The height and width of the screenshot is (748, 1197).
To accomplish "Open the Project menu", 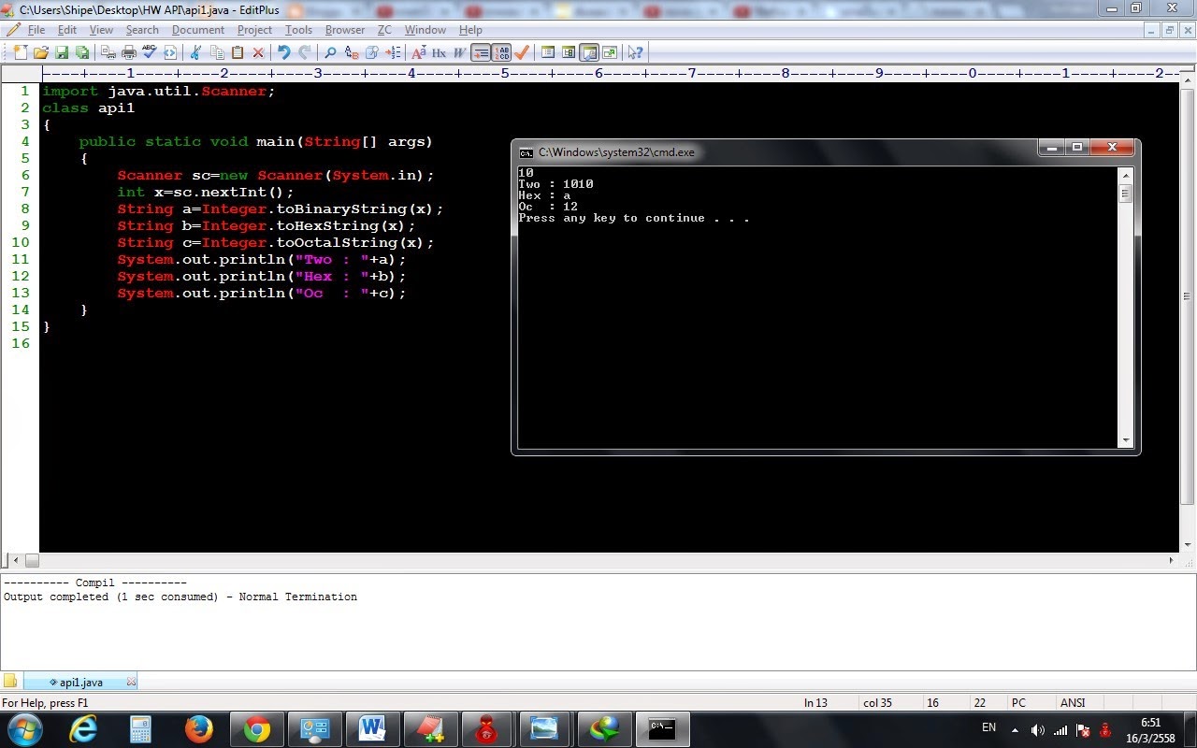I will coord(254,29).
